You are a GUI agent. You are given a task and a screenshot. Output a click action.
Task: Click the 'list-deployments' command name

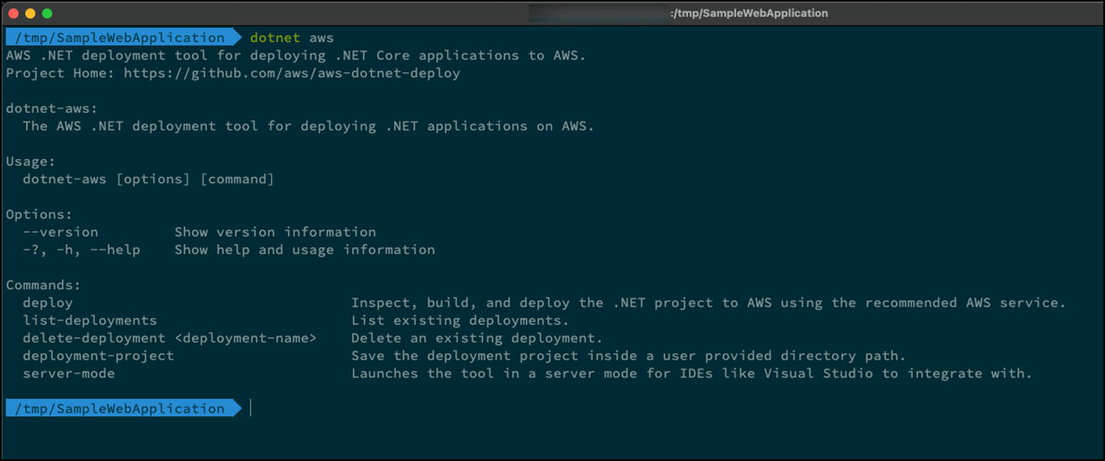pos(90,320)
